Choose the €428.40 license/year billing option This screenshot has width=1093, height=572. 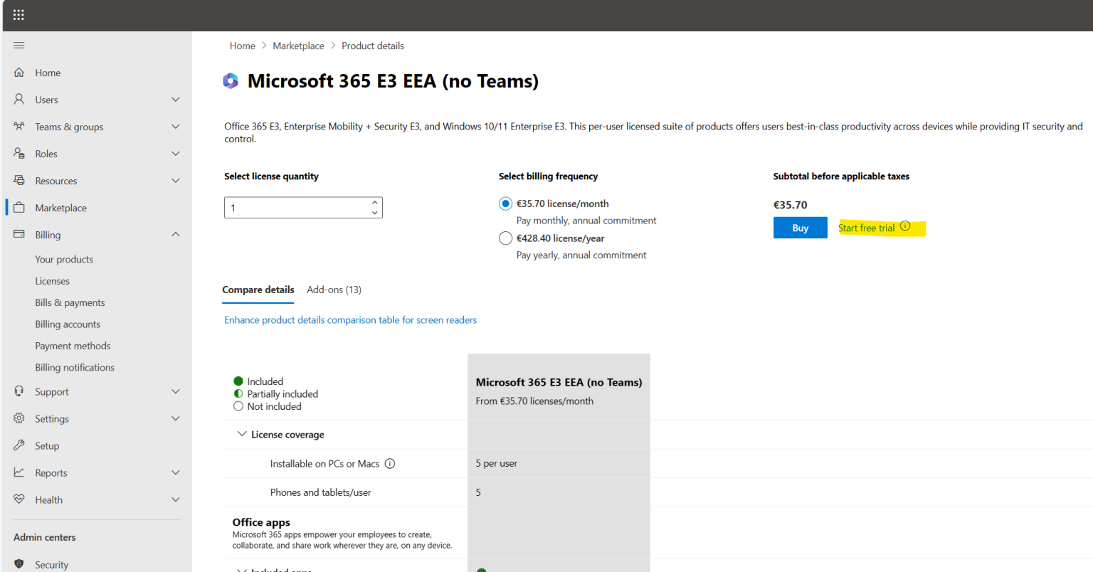pos(505,238)
